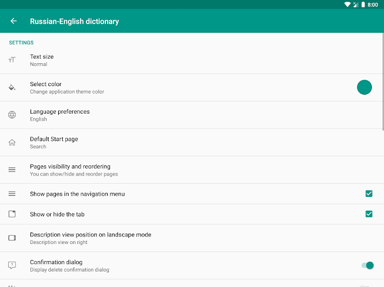Click the paint bucket Select color icon
Viewport: 384px width, 287px height.
[12, 87]
